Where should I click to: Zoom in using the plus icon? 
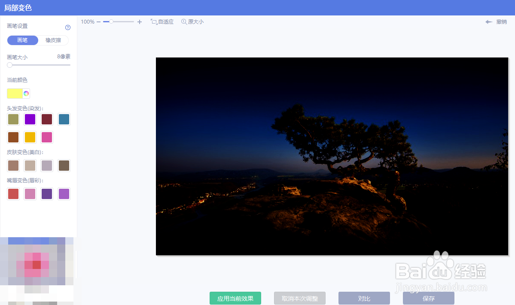(x=139, y=21)
